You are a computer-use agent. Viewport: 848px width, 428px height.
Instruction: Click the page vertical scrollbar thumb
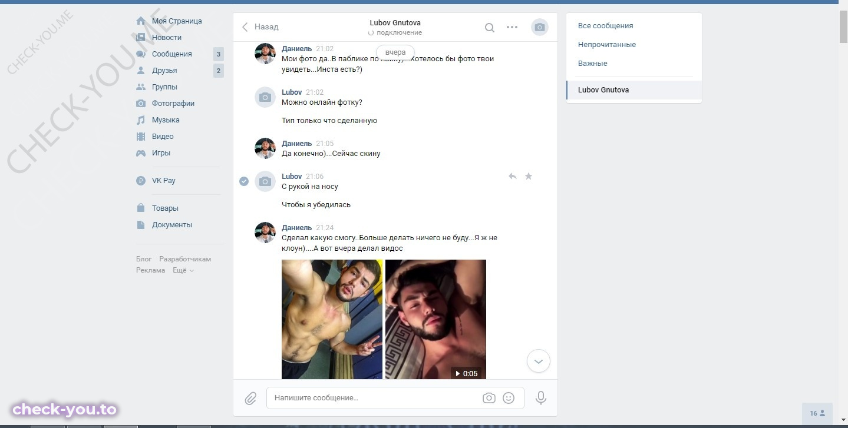(x=843, y=26)
